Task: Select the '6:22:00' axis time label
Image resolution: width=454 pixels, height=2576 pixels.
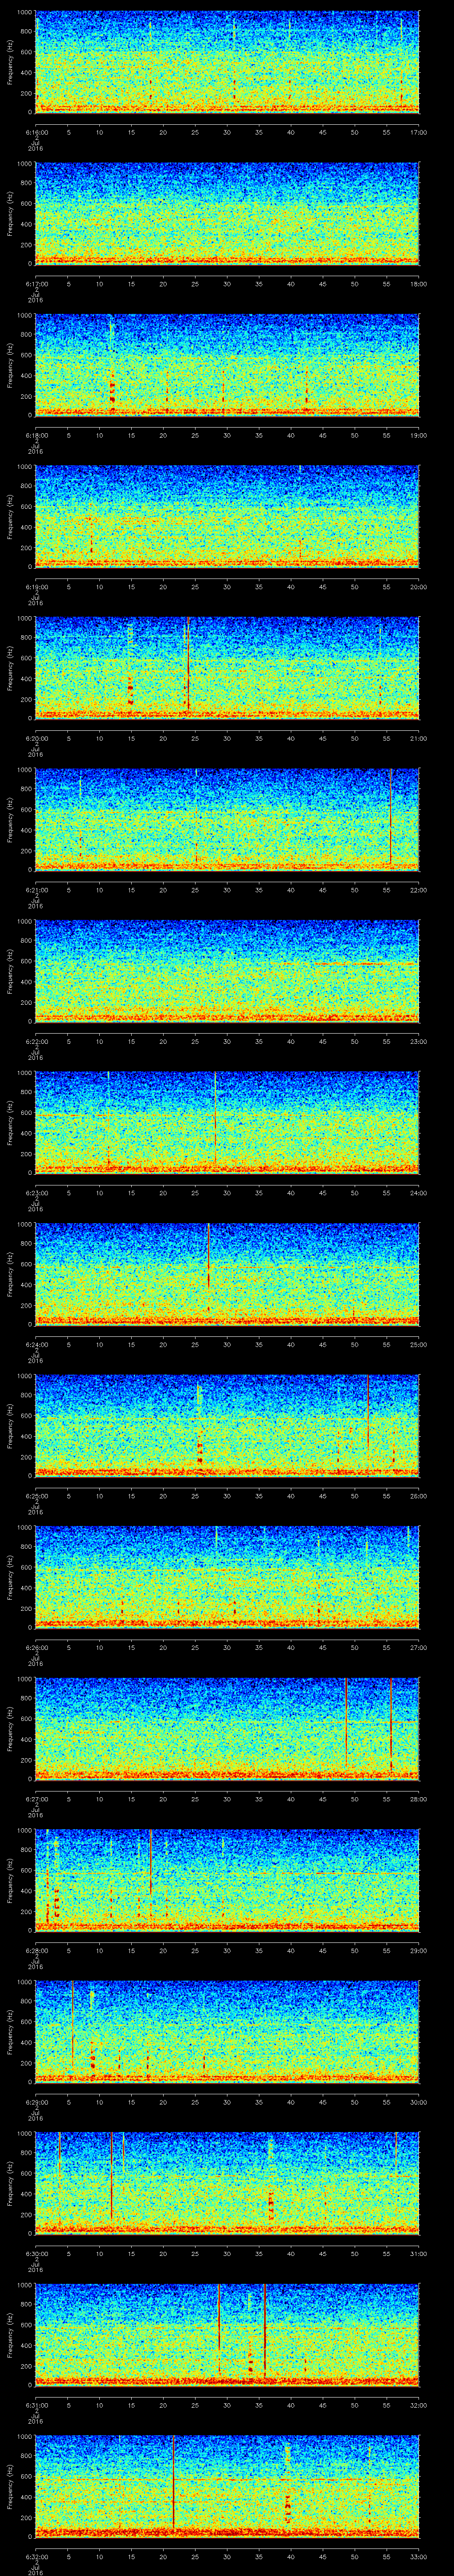Action: (36, 1041)
